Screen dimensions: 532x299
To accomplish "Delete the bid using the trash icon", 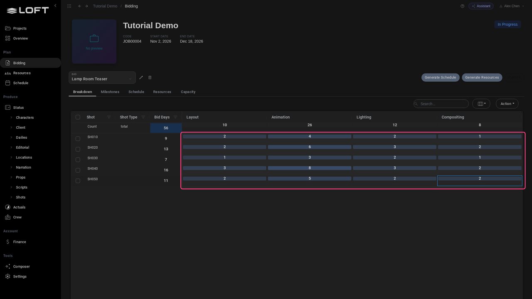I will coord(150,78).
